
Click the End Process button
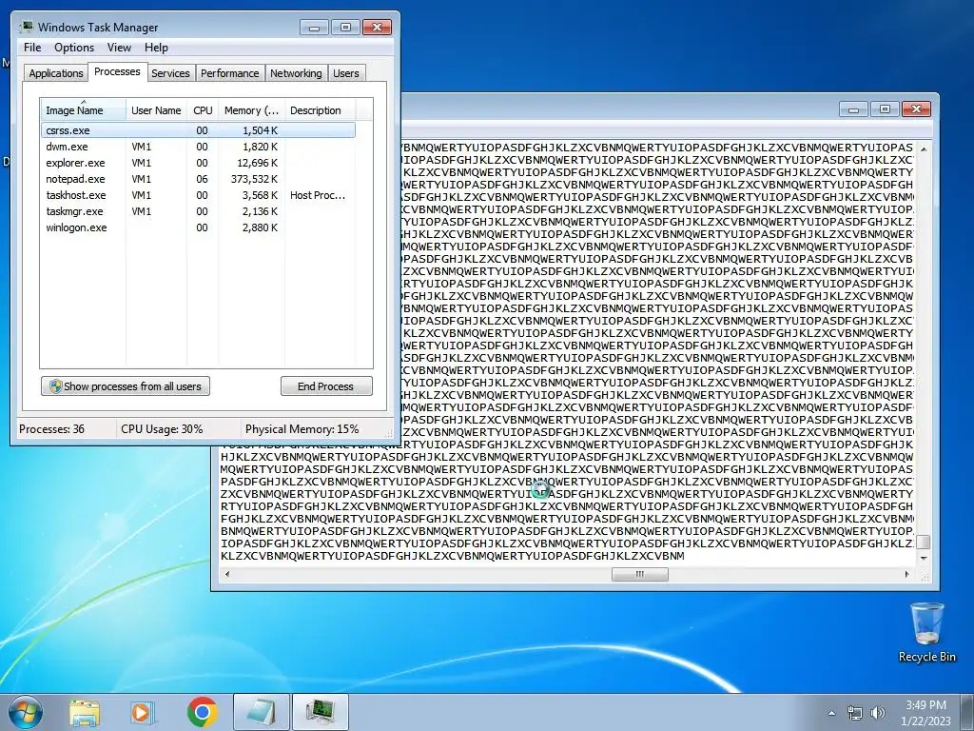tap(326, 386)
